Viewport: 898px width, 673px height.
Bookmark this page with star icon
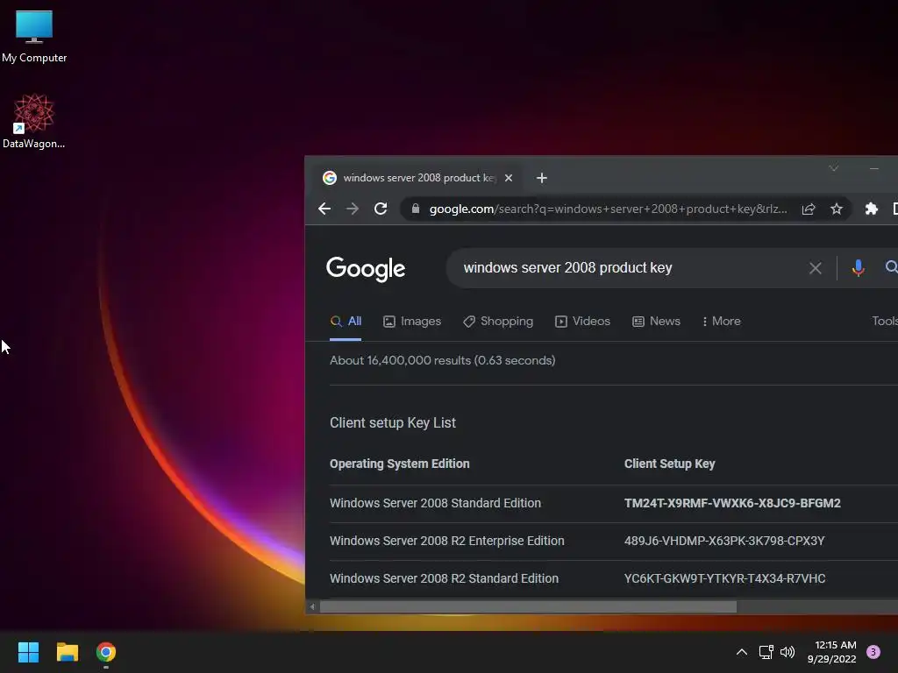pyautogui.click(x=836, y=209)
